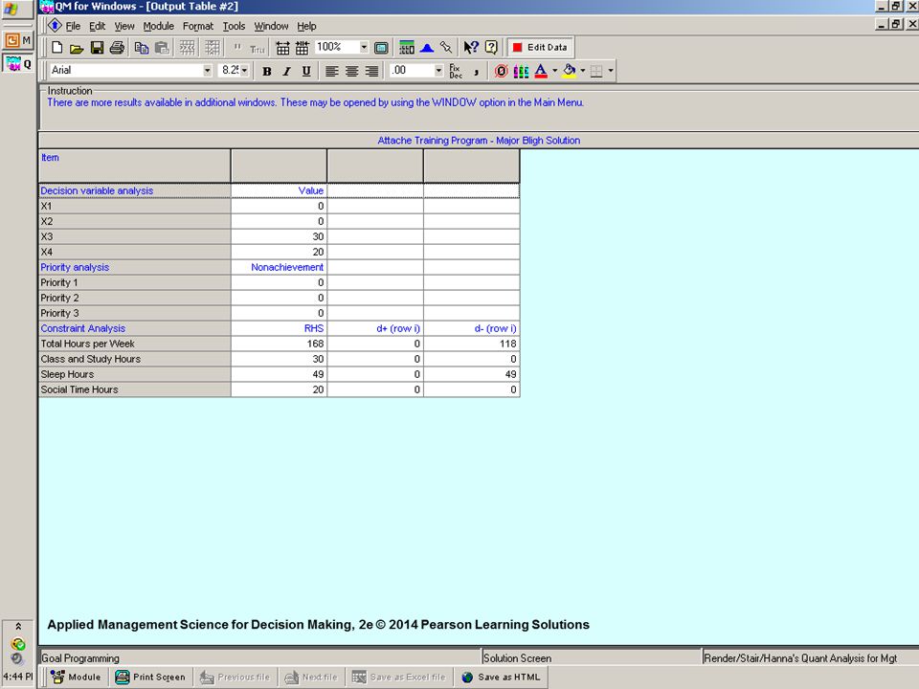Click the M taskbar button
The image size is (919, 689).
(18, 40)
